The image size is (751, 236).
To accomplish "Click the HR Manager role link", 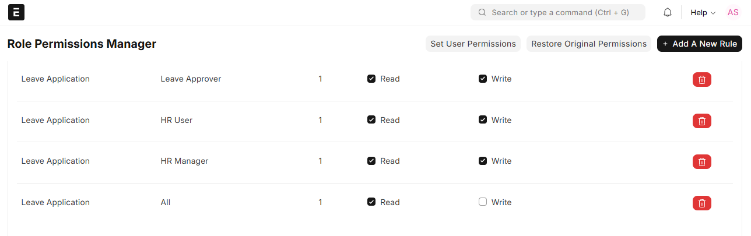I will click(184, 161).
